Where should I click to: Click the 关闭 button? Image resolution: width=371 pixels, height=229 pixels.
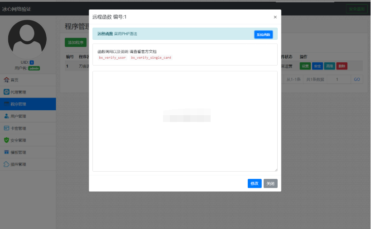click(x=270, y=183)
